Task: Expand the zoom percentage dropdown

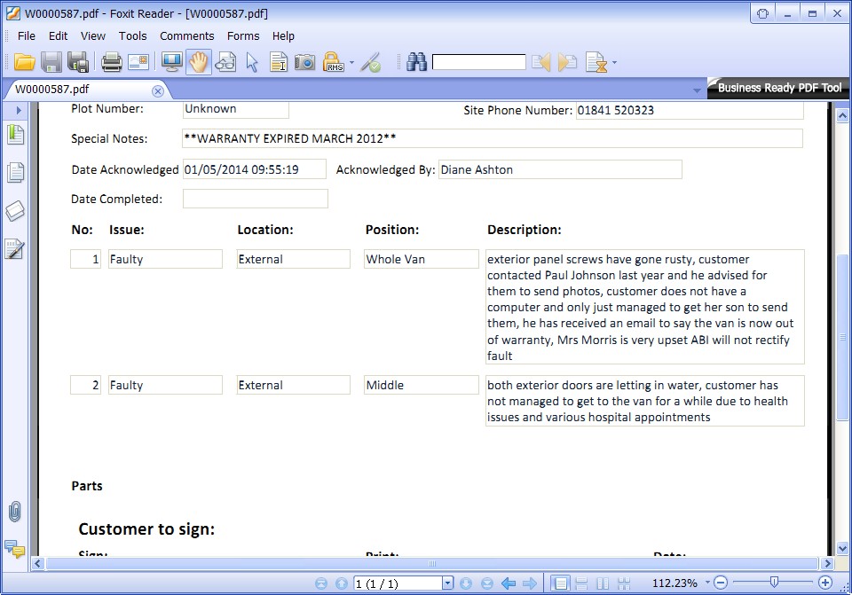Action: point(707,583)
